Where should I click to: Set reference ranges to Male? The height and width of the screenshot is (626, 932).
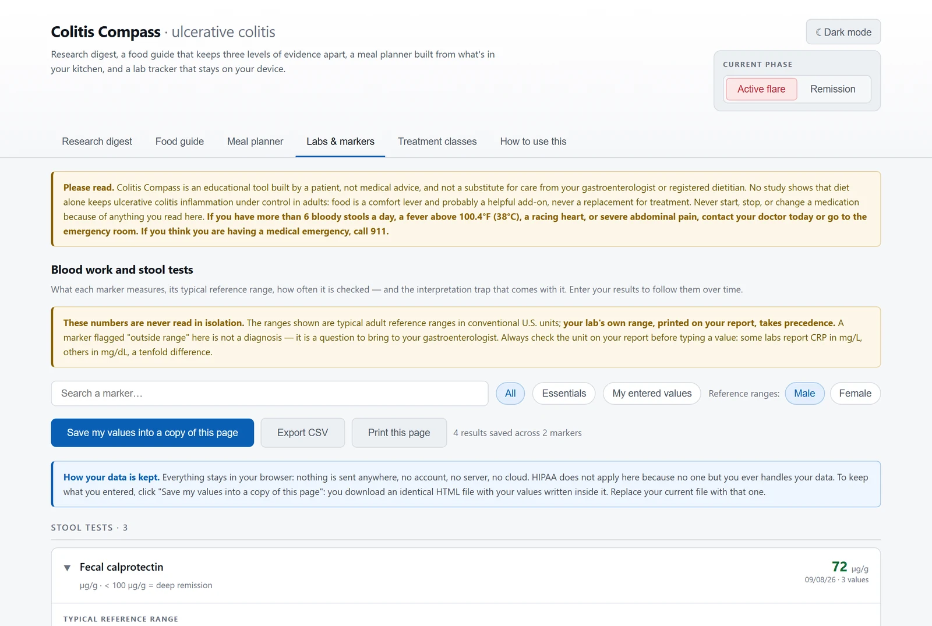click(x=804, y=394)
